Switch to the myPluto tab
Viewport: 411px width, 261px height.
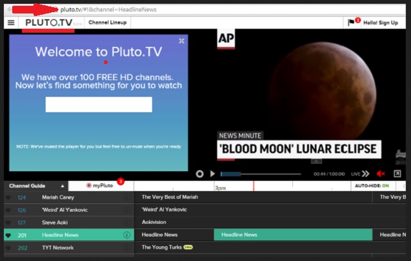[101, 185]
